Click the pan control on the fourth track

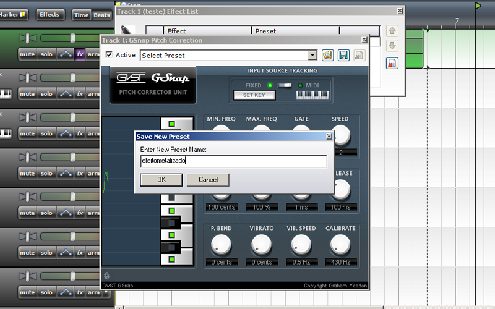click(27, 158)
